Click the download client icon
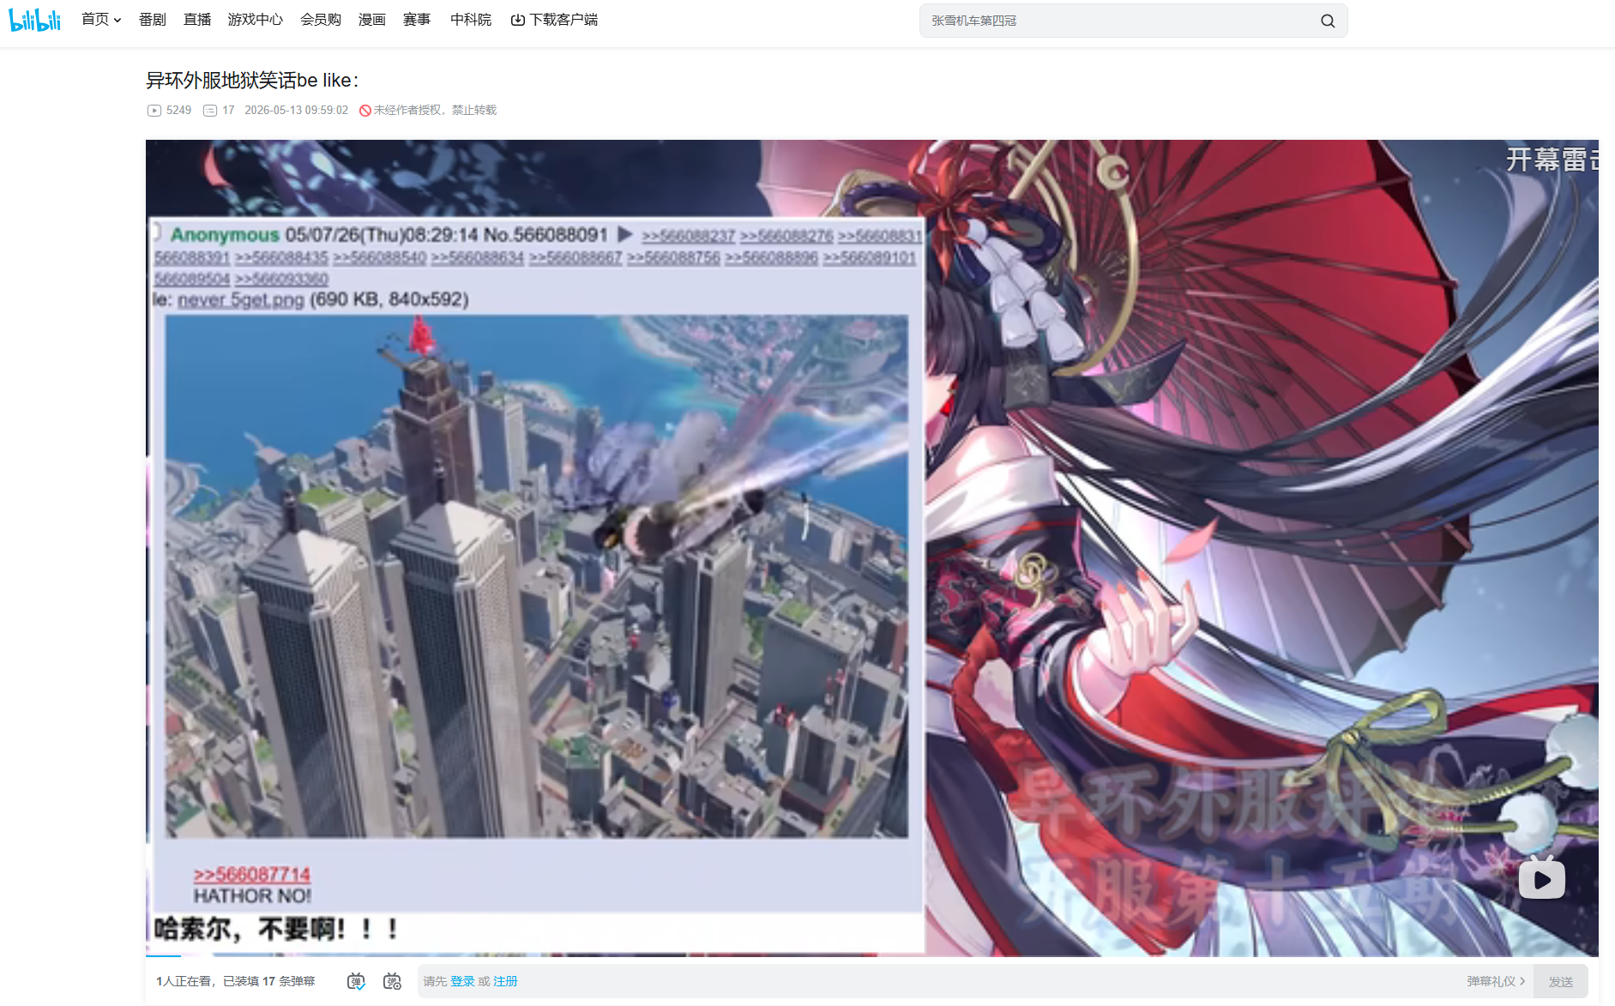The image size is (1615, 1006). click(517, 20)
